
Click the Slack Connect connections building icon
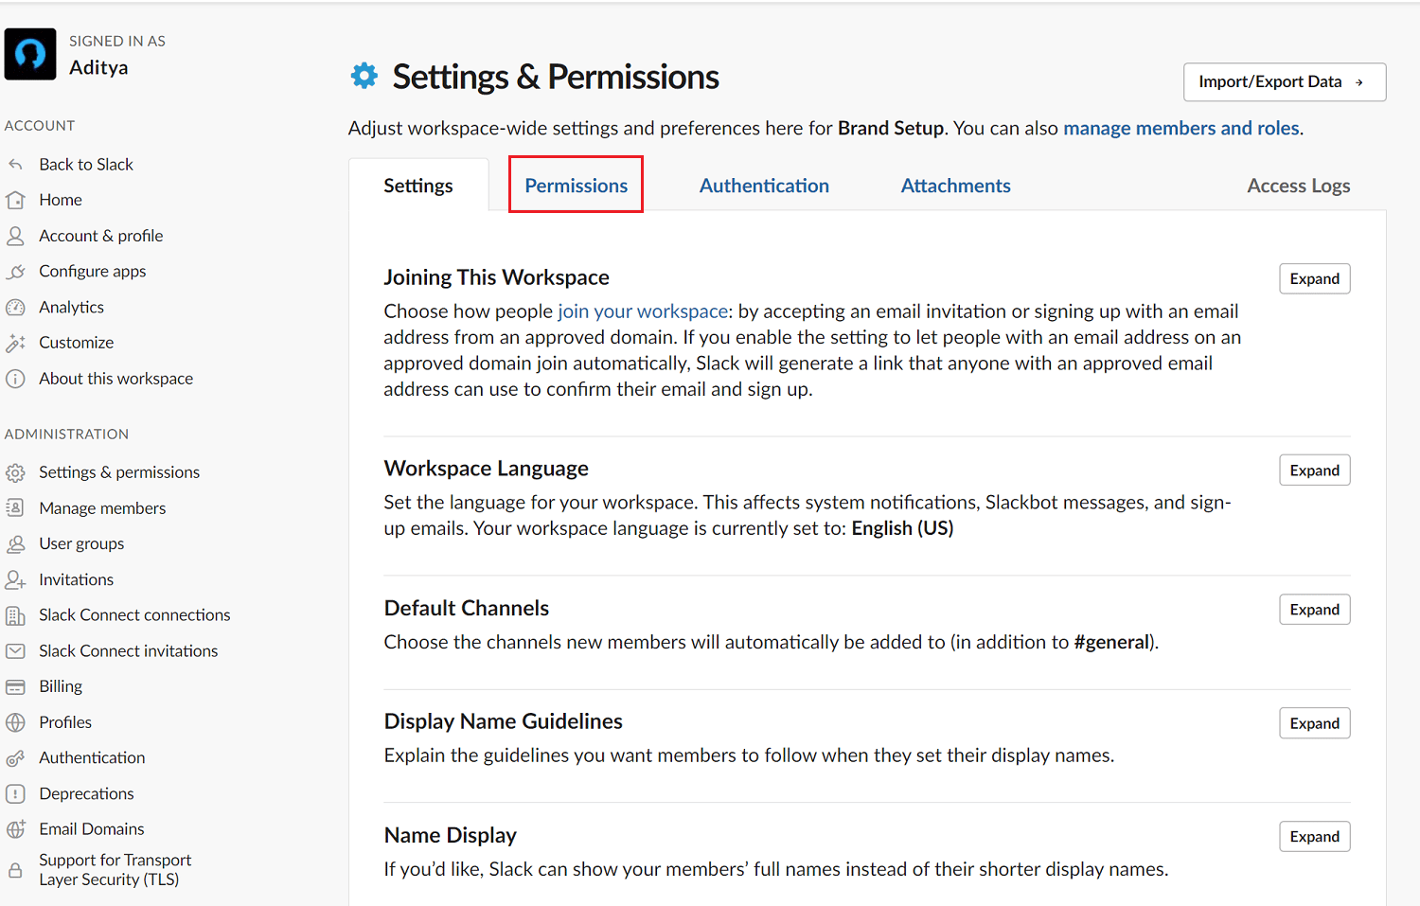pyautogui.click(x=15, y=615)
